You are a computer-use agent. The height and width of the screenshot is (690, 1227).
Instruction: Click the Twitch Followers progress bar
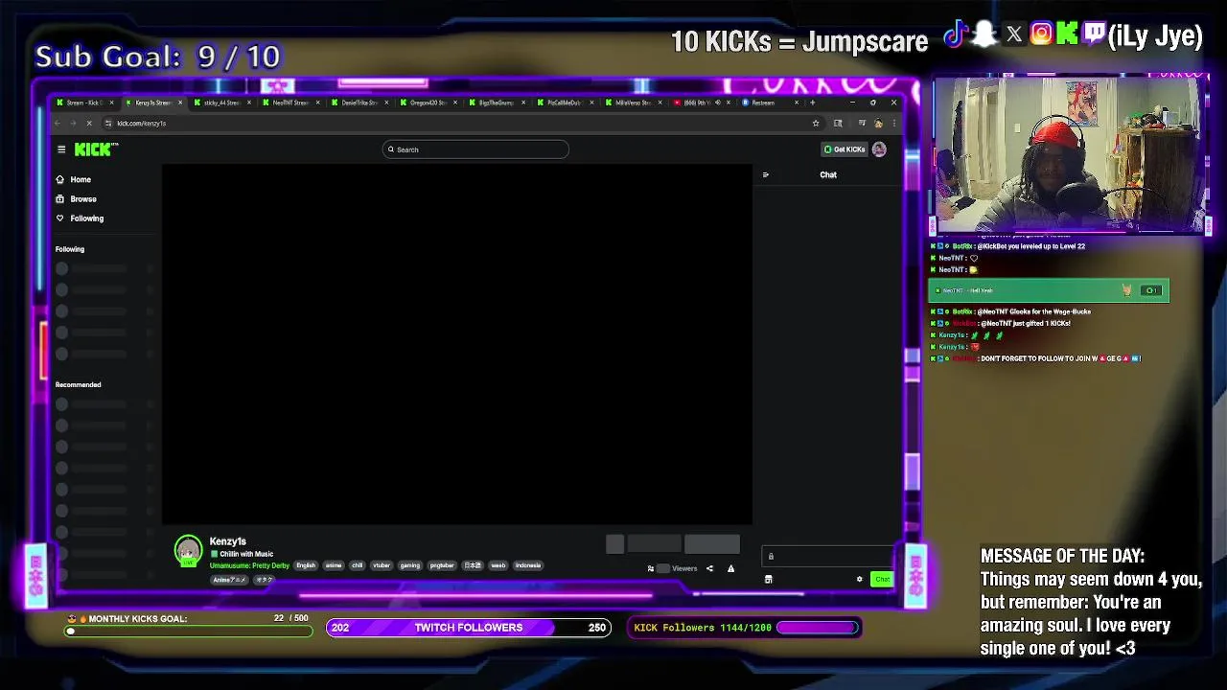click(x=469, y=628)
